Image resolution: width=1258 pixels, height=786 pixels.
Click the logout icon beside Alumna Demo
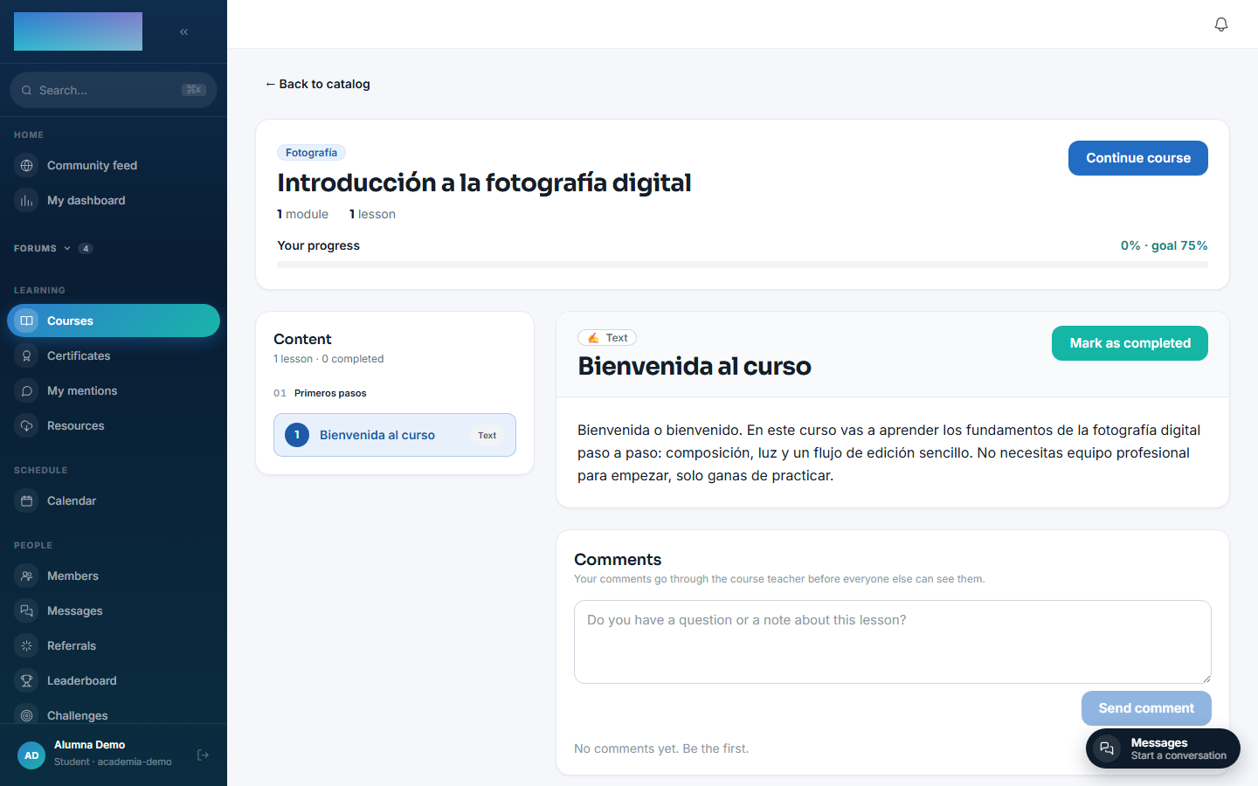[203, 755]
